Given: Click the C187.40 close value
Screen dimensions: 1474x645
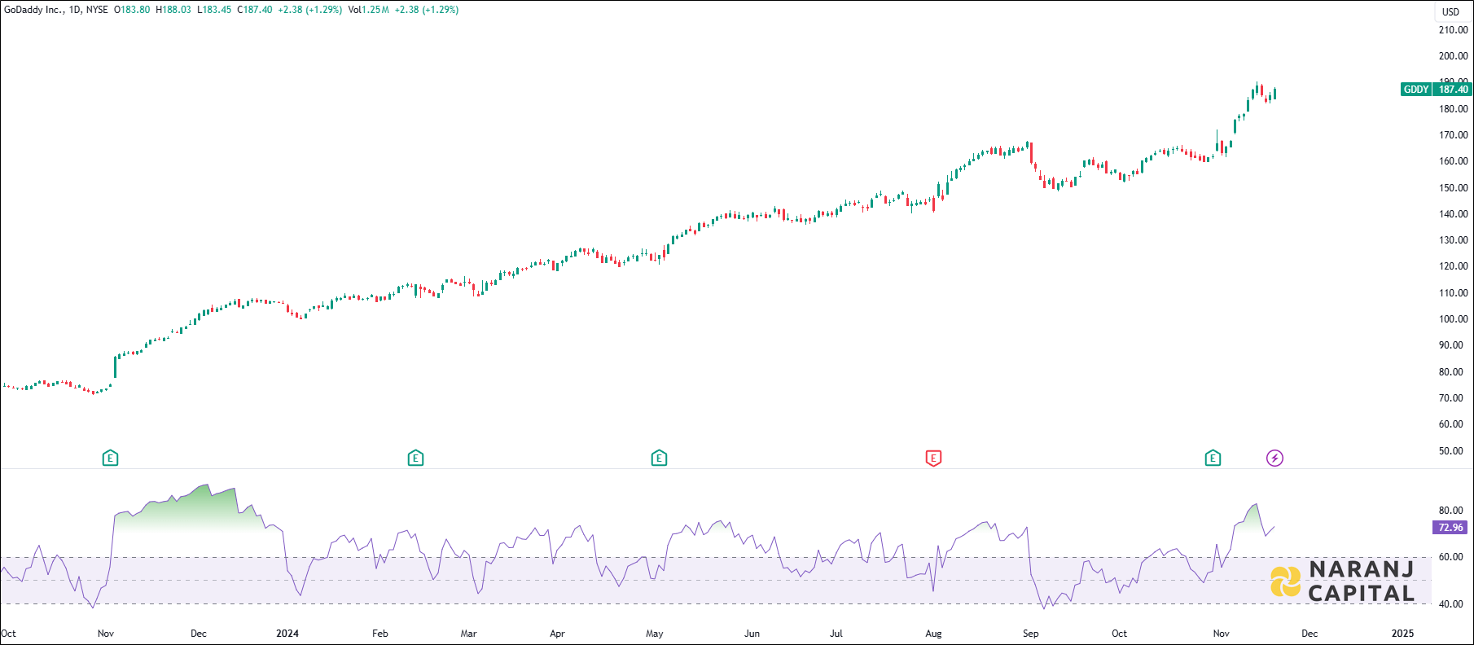Looking at the screenshot, I should 255,10.
